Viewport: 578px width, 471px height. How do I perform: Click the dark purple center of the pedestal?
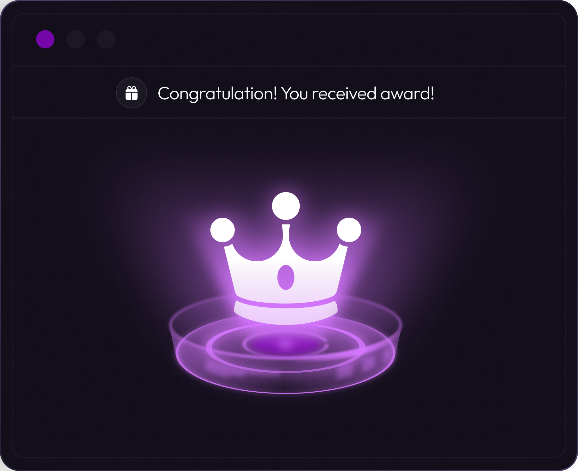tap(286, 345)
